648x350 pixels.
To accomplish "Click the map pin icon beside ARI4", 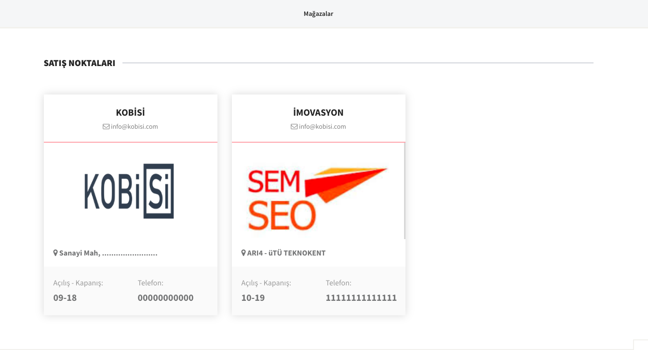I will click(243, 253).
